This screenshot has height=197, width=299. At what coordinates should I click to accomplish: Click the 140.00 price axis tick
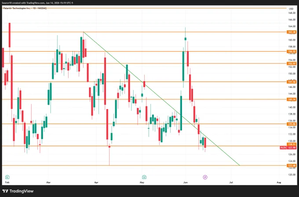tap(292, 107)
